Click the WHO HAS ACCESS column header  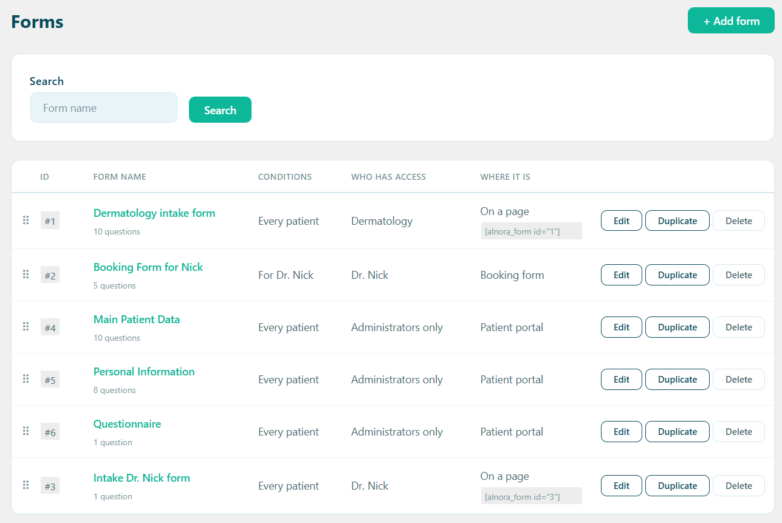coord(388,177)
